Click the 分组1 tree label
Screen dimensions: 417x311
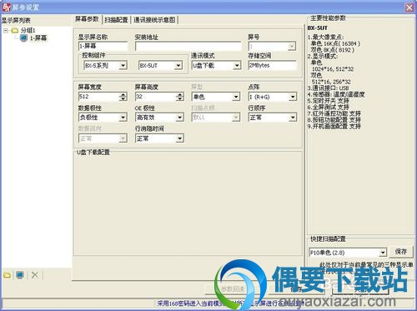pyautogui.click(x=28, y=30)
